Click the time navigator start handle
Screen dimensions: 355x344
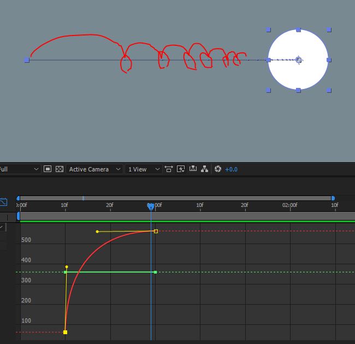[x=18, y=198]
